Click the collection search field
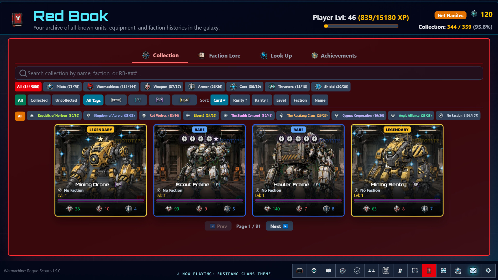 (x=249, y=73)
